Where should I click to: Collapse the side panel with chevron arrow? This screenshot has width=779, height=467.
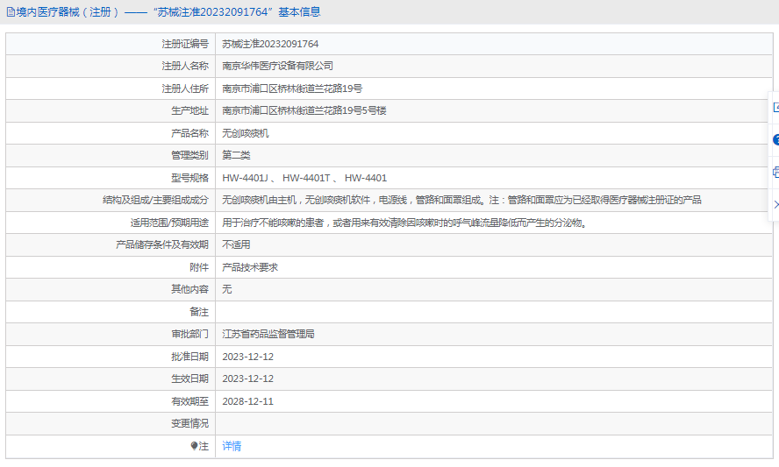point(776,204)
